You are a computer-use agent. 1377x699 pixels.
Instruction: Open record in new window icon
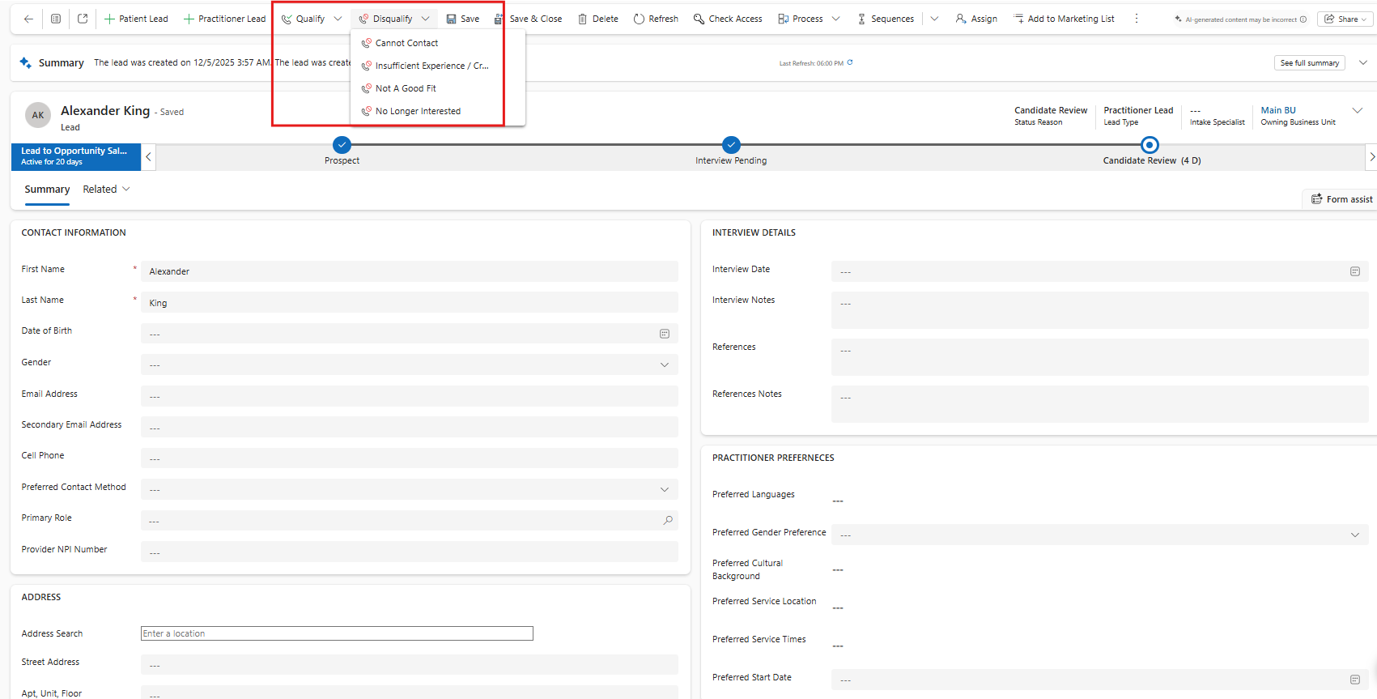(83, 19)
